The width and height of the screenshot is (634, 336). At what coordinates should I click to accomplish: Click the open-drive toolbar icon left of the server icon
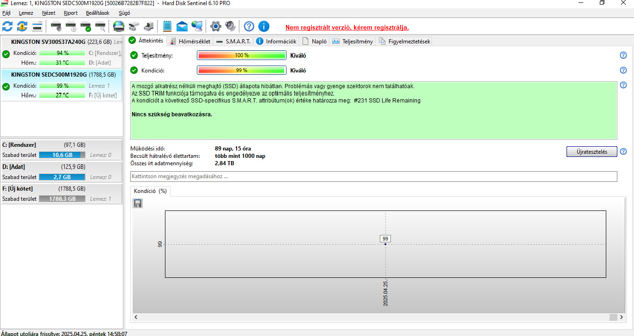(134, 26)
